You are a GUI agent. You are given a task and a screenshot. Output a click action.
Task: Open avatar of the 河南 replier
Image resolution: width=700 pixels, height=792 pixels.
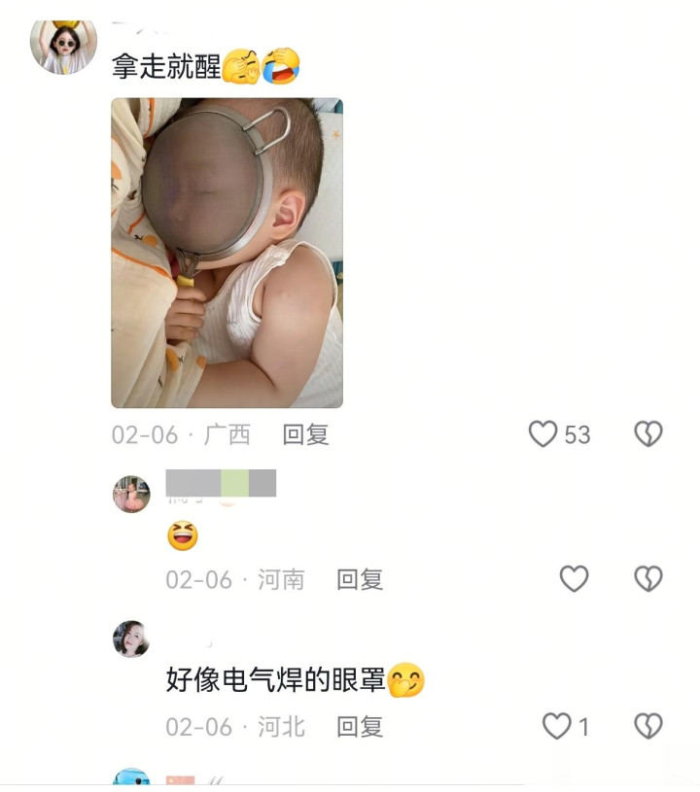(131, 494)
